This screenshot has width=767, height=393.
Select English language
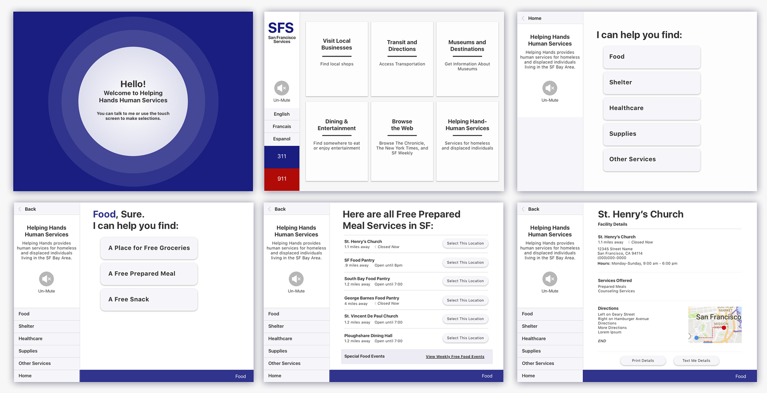[x=282, y=114]
